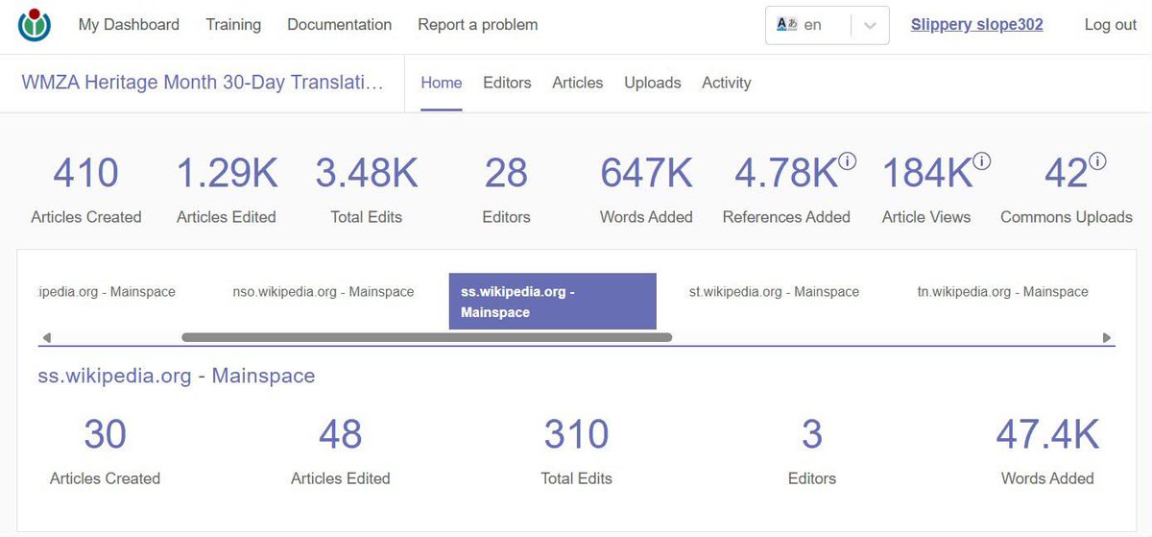The height and width of the screenshot is (537, 1152).
Task: Switch to the Home tab
Action: tap(442, 83)
